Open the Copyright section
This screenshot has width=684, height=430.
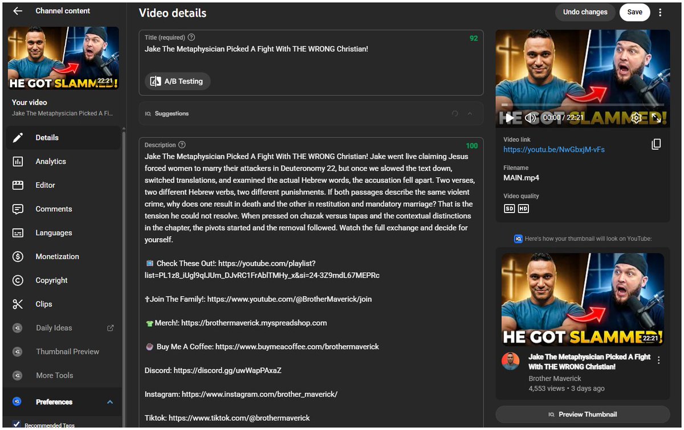tap(50, 280)
